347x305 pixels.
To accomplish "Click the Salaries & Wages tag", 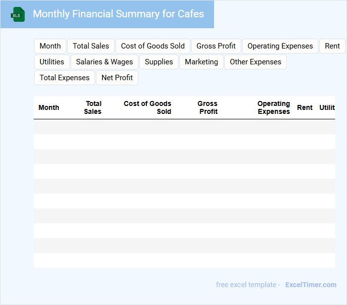I will tap(104, 62).
